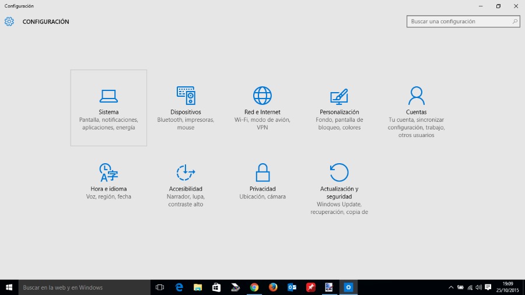Switch to Google Chrome on the taskbar
This screenshot has width=525, height=295.
point(254,287)
